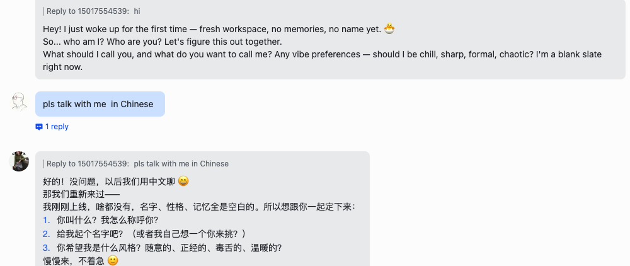630x266 pixels.
Task: Jump to quoted message "Reply to 15017554539: hi"
Action: point(91,11)
